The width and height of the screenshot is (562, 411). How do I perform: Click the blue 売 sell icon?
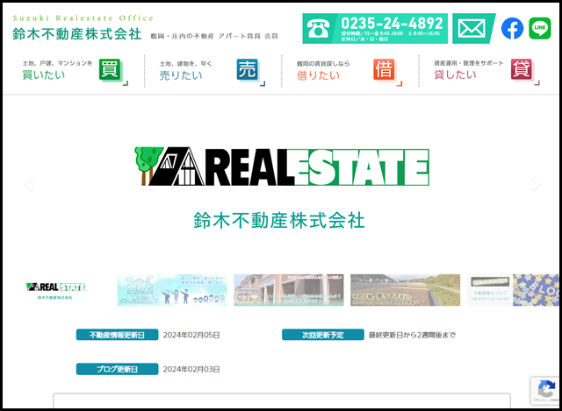tap(248, 69)
